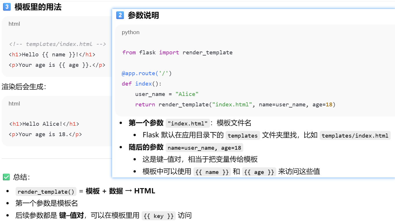Click the inline chip {{ age }} in the bullet
This screenshot has height=224, width=395.
pyautogui.click(x=259, y=172)
